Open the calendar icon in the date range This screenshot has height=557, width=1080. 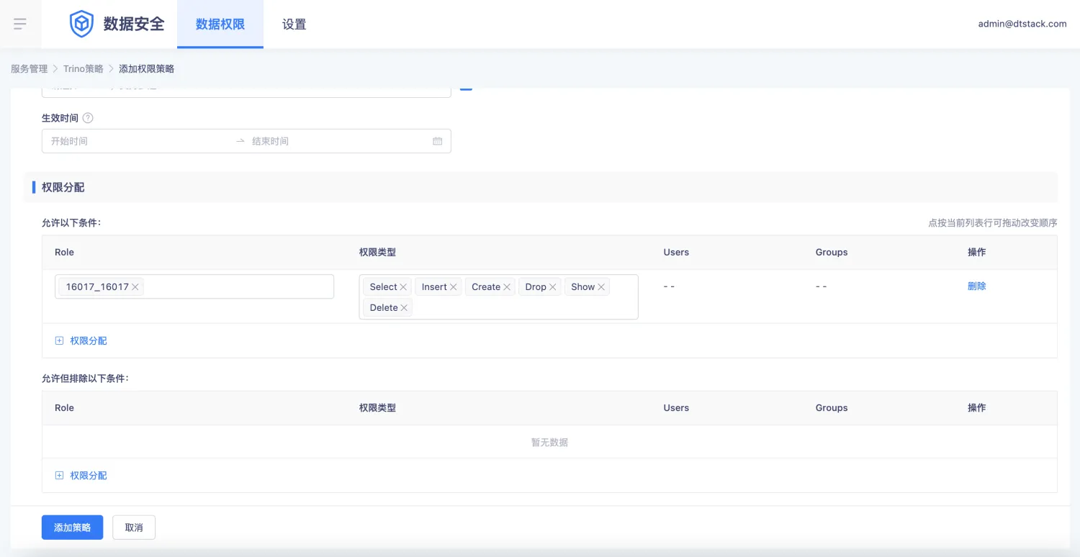pyautogui.click(x=437, y=141)
